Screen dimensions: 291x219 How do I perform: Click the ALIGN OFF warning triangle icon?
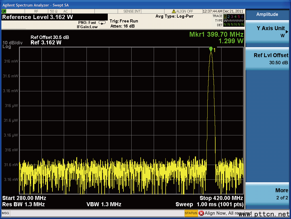click(x=174, y=11)
